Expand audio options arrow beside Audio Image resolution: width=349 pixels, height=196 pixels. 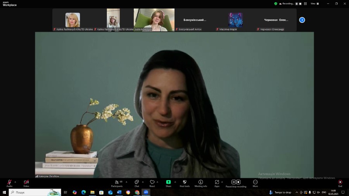[15, 182]
